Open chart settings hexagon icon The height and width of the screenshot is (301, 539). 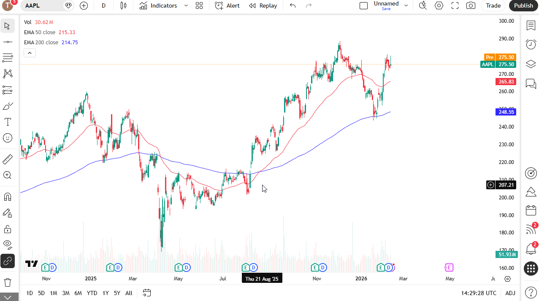(x=439, y=5)
